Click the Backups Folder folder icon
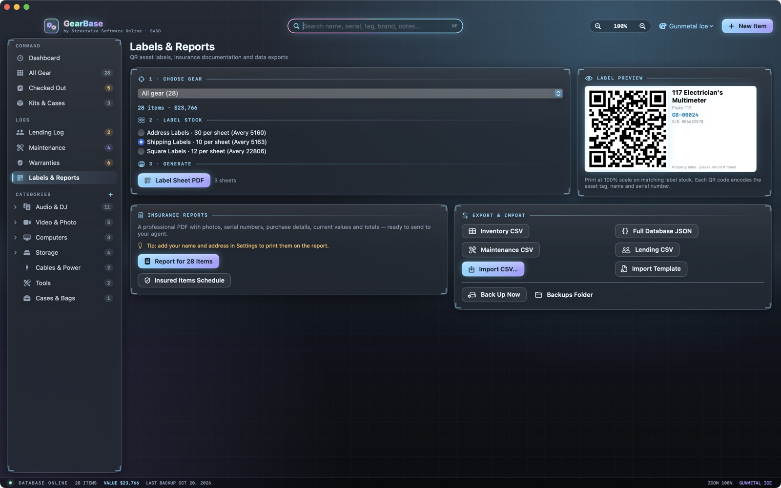Screen dimensions: 781x488 click(538, 295)
